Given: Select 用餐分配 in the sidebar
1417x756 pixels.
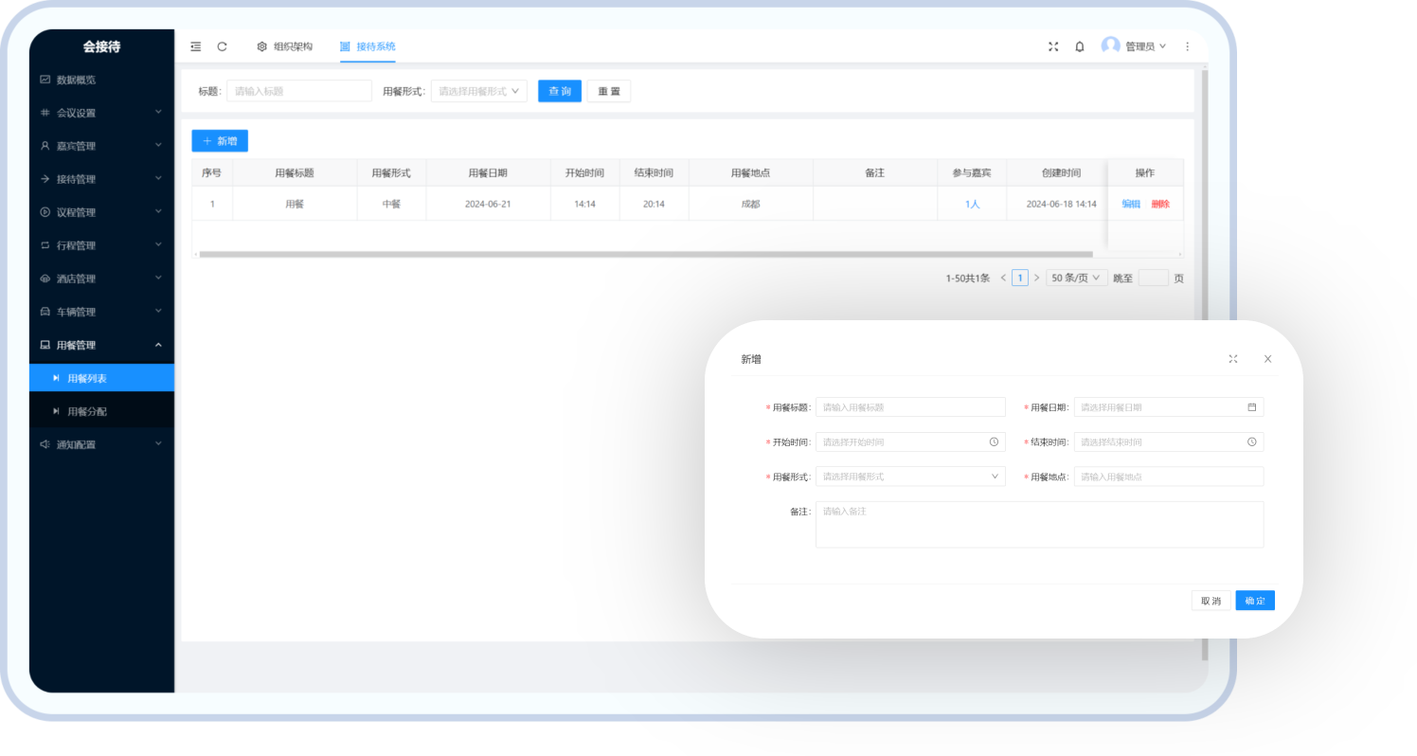Looking at the screenshot, I should (87, 411).
